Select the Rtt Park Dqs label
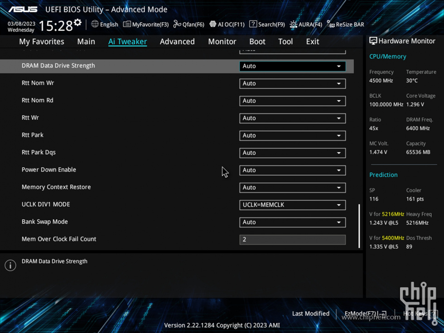 coord(39,152)
